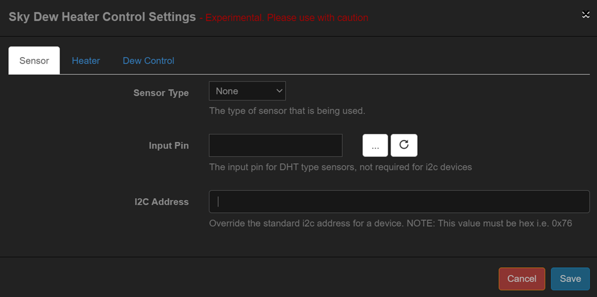Focus the Input Pin text field
Viewport: 597px width, 297px height.
(x=276, y=145)
